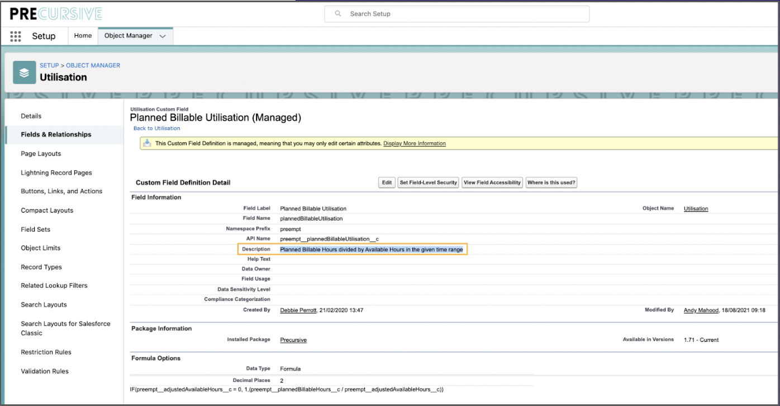Click the managed field notice icon
Image resolution: width=780 pixels, height=406 pixels.
tap(147, 143)
